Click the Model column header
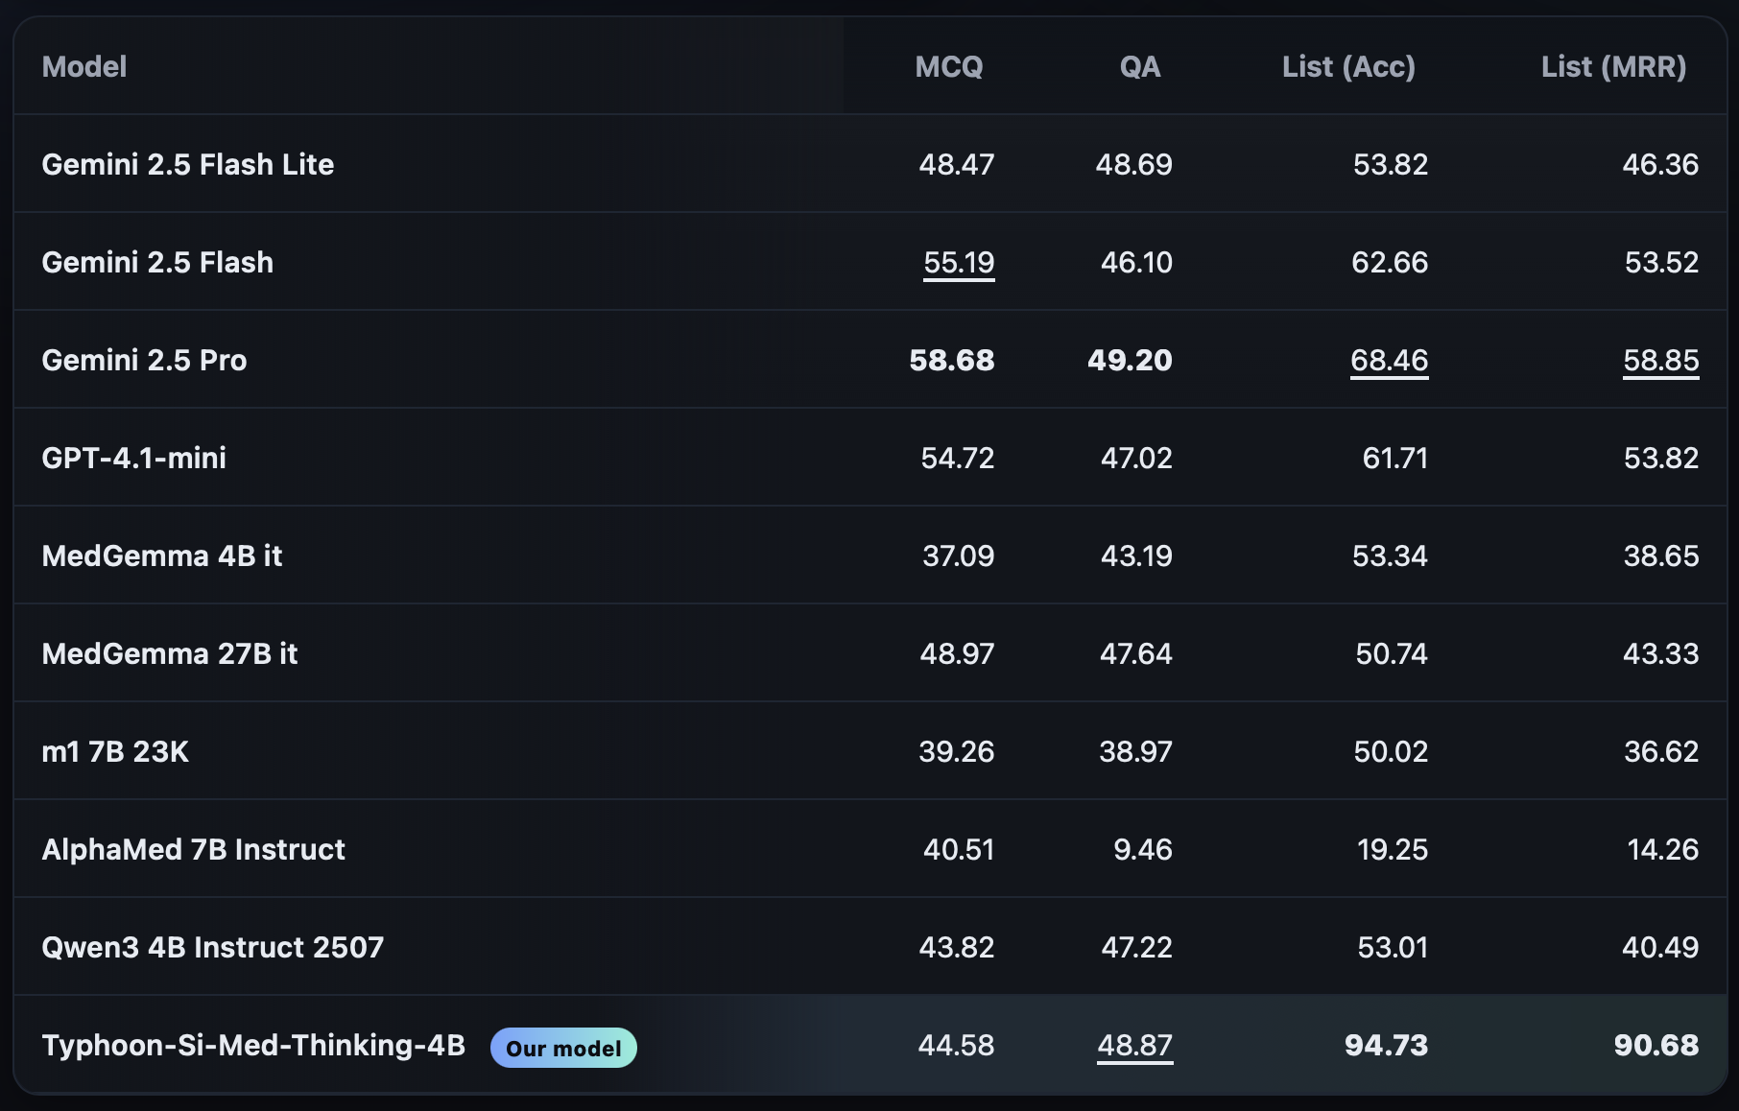The width and height of the screenshot is (1739, 1111). pyautogui.click(x=84, y=67)
